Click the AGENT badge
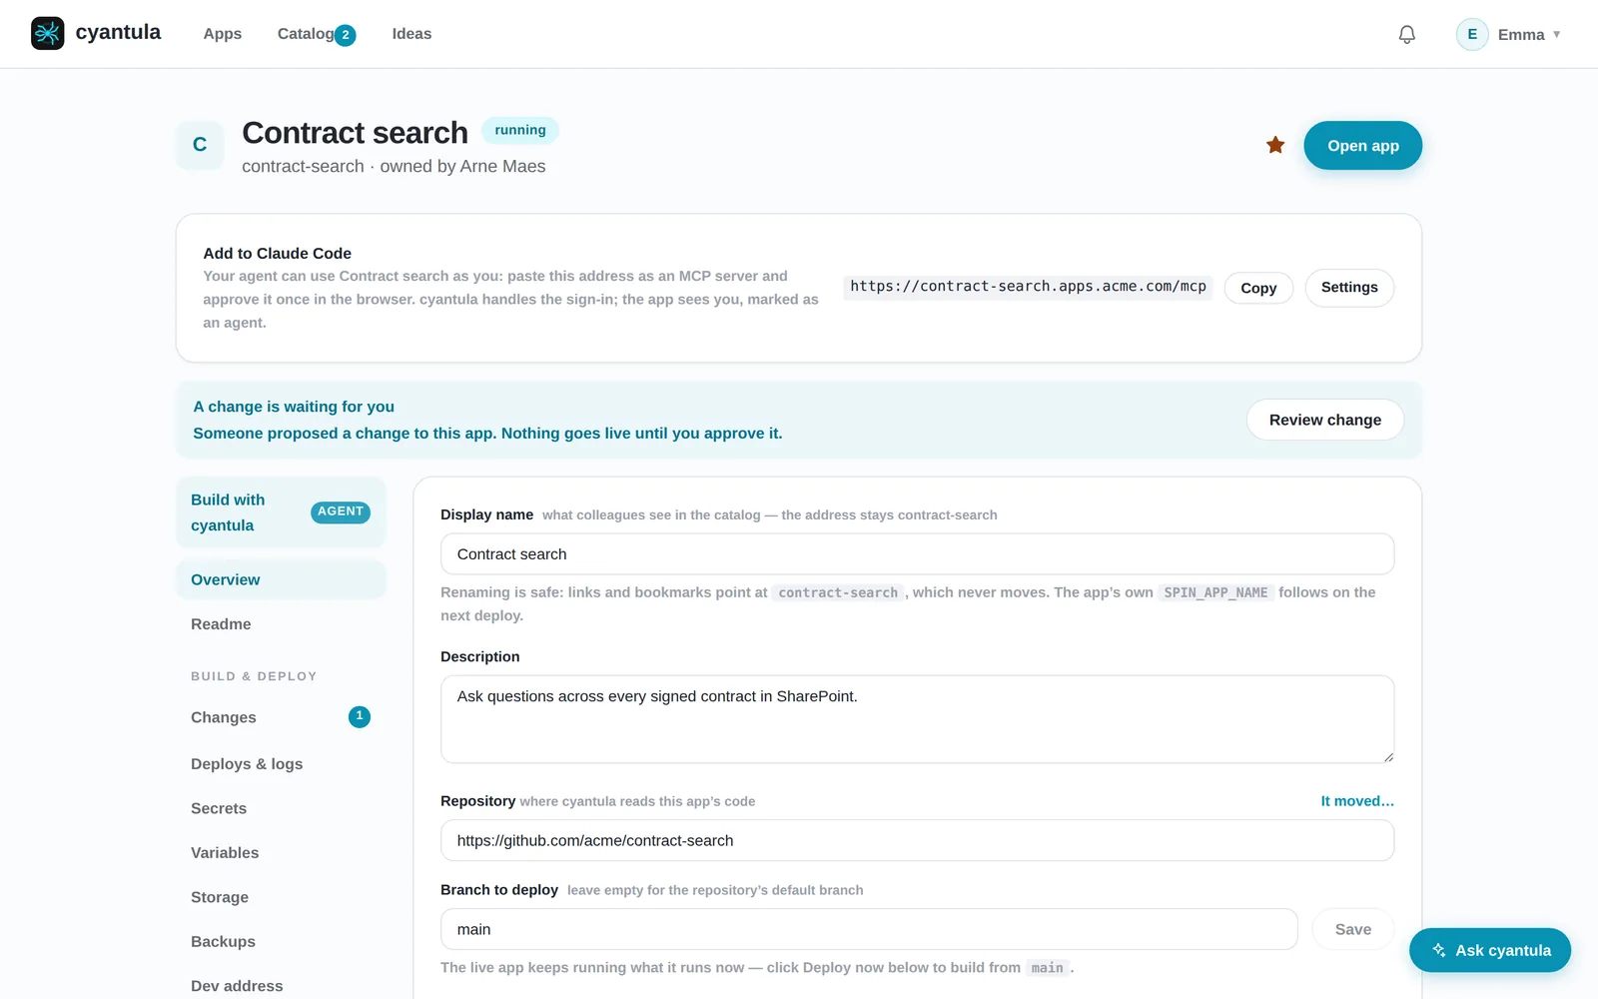Image resolution: width=1598 pixels, height=999 pixels. point(341,511)
